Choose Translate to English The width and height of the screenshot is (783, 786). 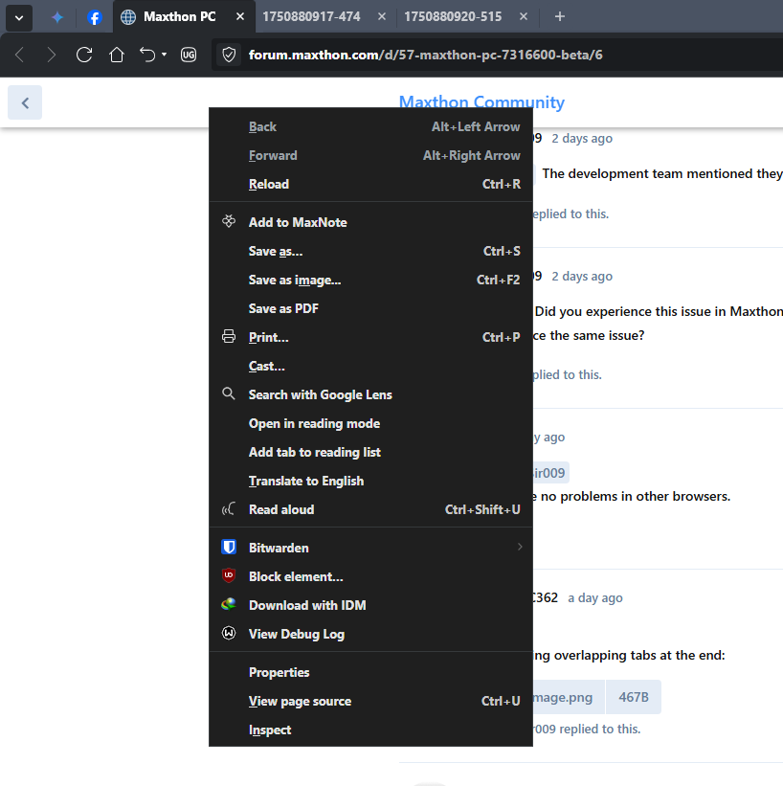tap(371, 481)
